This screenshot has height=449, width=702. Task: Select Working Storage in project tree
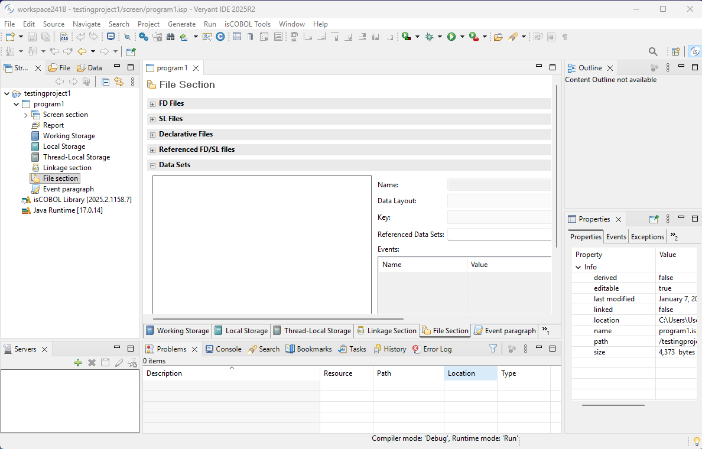[x=69, y=136]
